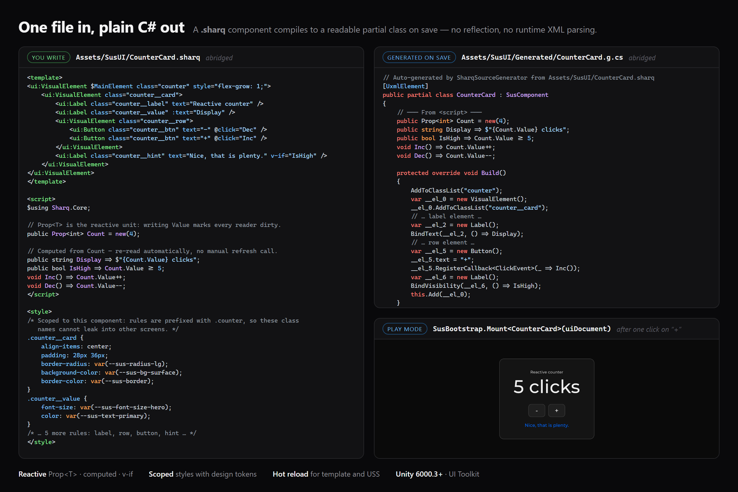
Task: Click the 'BindVisibility(__el_6' line
Action: (x=476, y=286)
